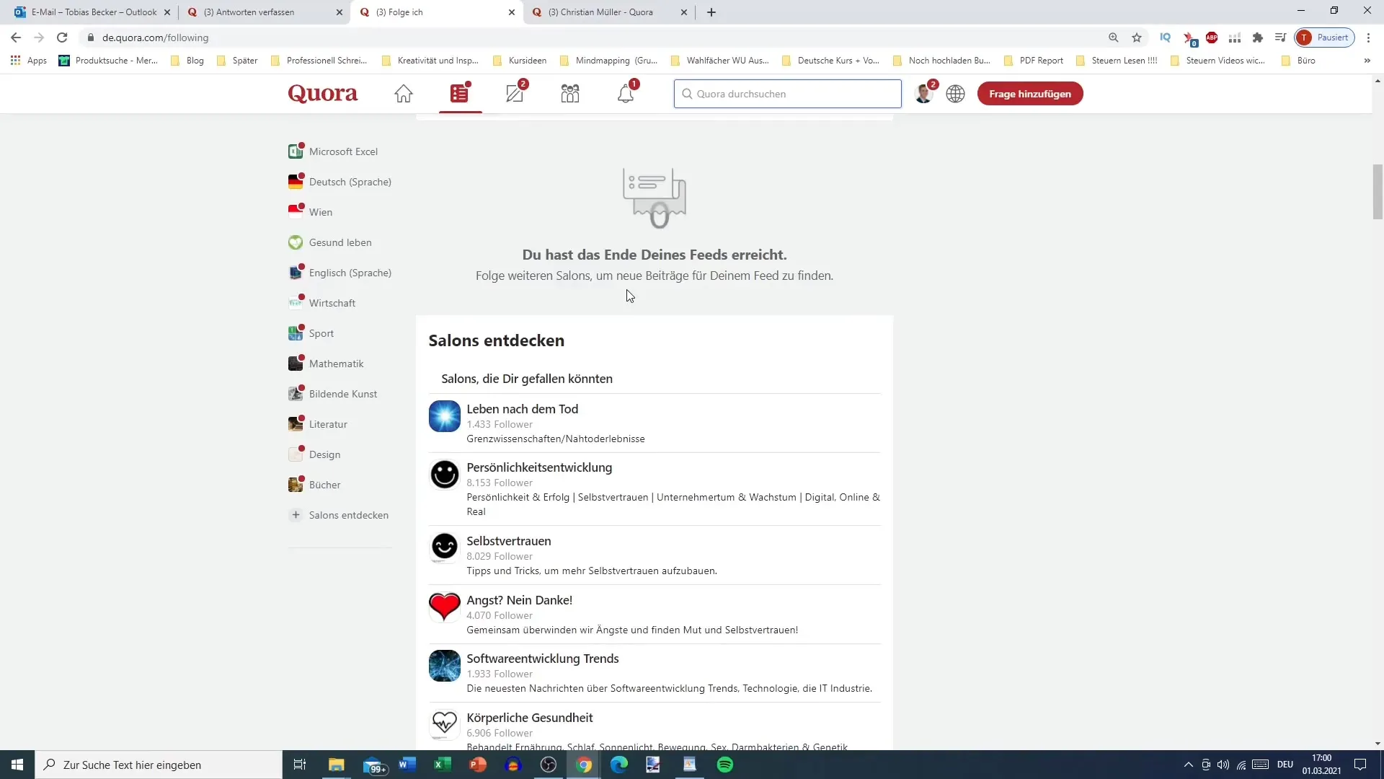Select Wien sidebar topic

pyautogui.click(x=320, y=211)
